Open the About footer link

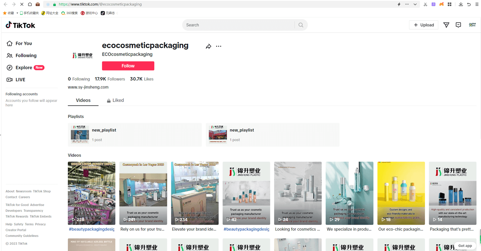pyautogui.click(x=10, y=191)
